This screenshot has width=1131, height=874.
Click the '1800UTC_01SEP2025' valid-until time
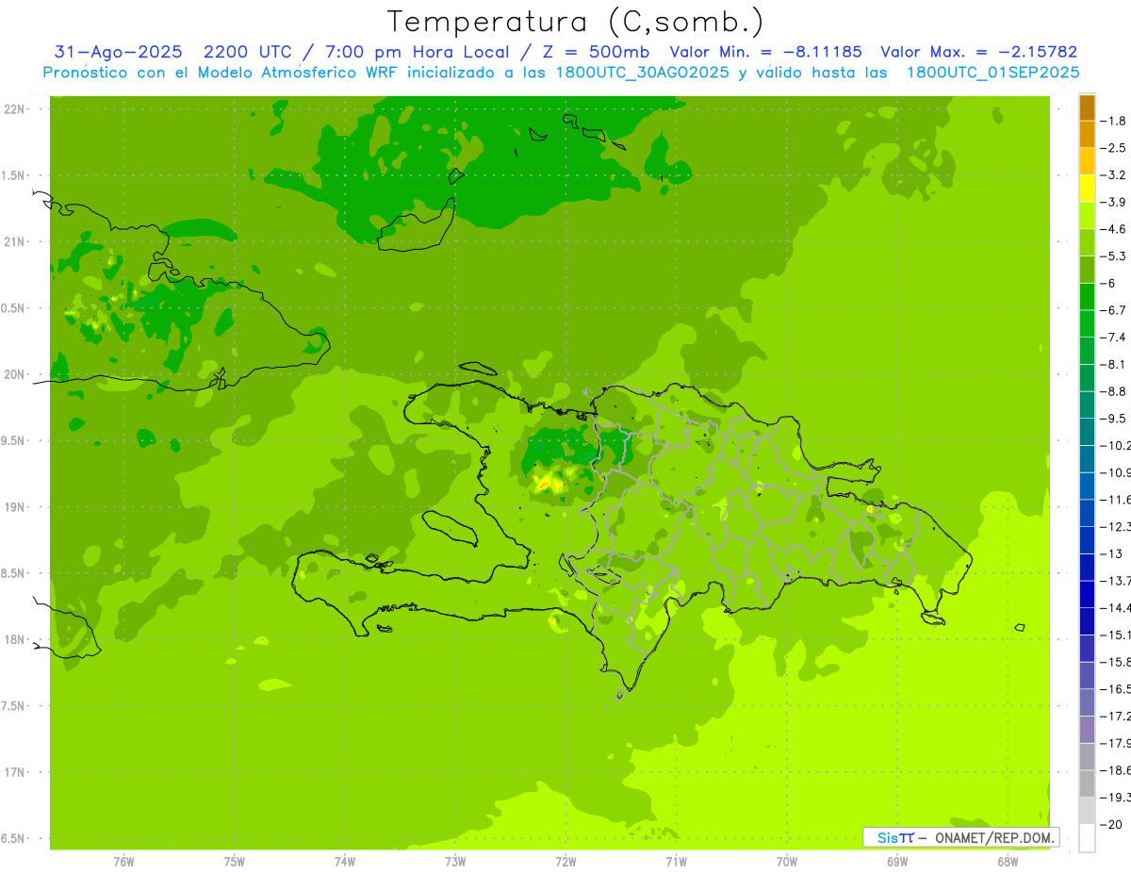click(x=993, y=73)
